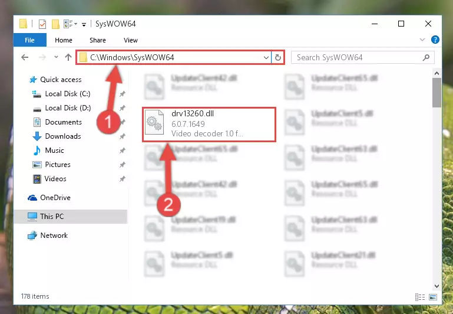Maximize the SysWOW64 window
Viewport: 453px width, 314px height.
pos(401,24)
